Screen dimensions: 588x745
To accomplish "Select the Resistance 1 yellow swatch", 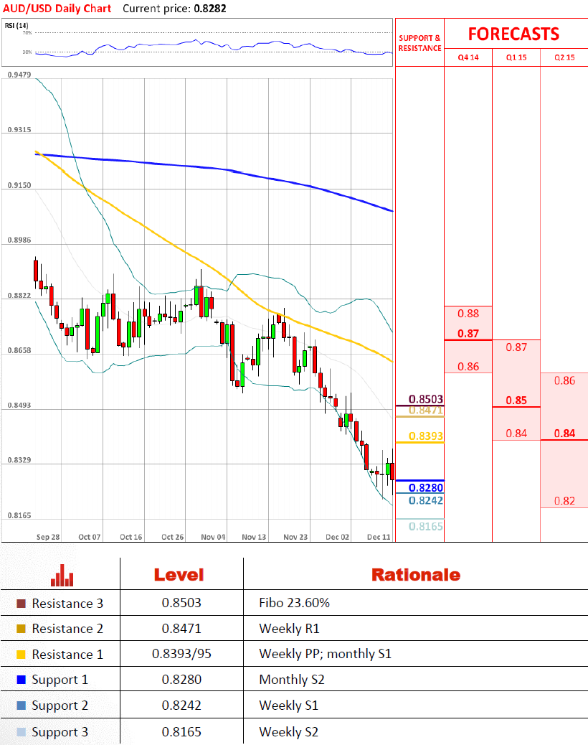I will pos(21,655).
